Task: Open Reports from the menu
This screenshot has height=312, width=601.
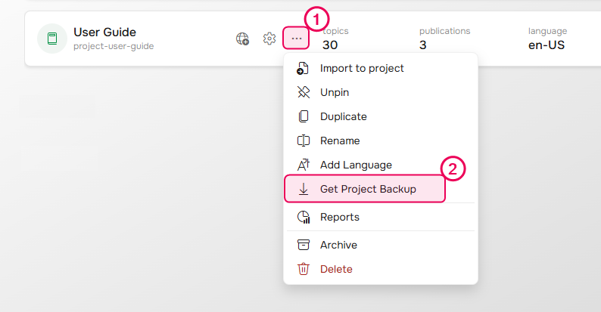Action: tap(380, 217)
